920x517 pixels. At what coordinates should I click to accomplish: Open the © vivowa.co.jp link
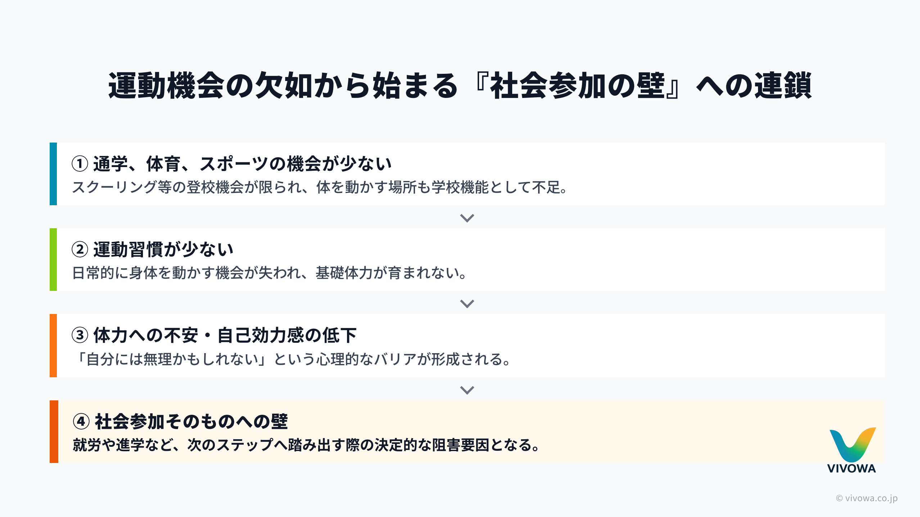point(866,498)
